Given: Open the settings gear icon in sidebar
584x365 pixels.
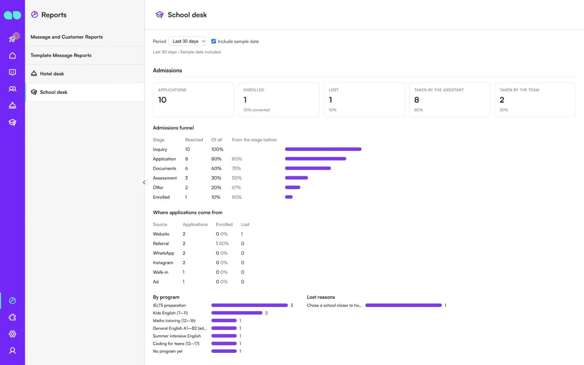Looking at the screenshot, I should (13, 334).
